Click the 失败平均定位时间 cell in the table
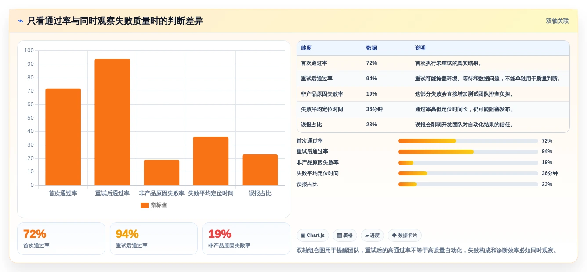Viewport: 587px width, 272px height. (x=322, y=109)
